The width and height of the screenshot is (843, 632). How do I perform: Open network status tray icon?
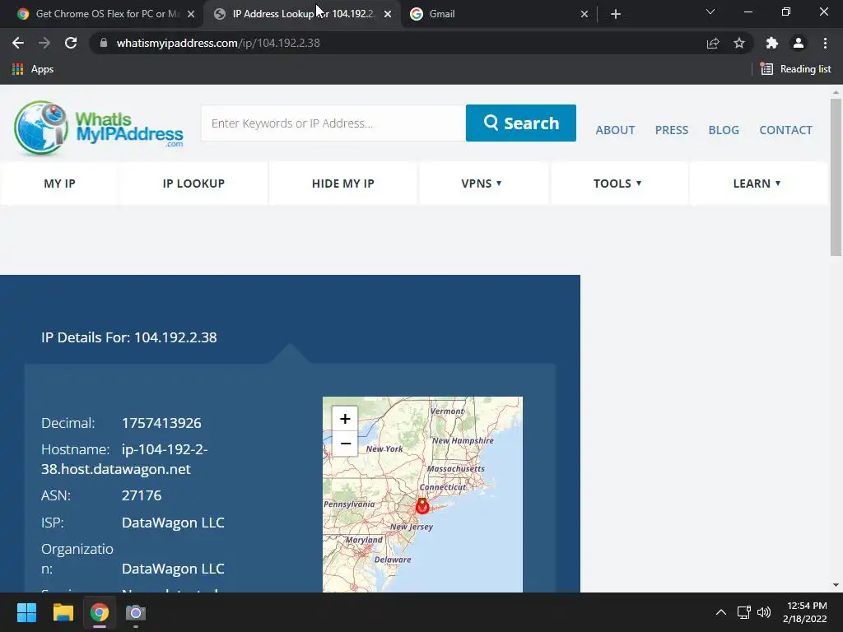tap(743, 612)
